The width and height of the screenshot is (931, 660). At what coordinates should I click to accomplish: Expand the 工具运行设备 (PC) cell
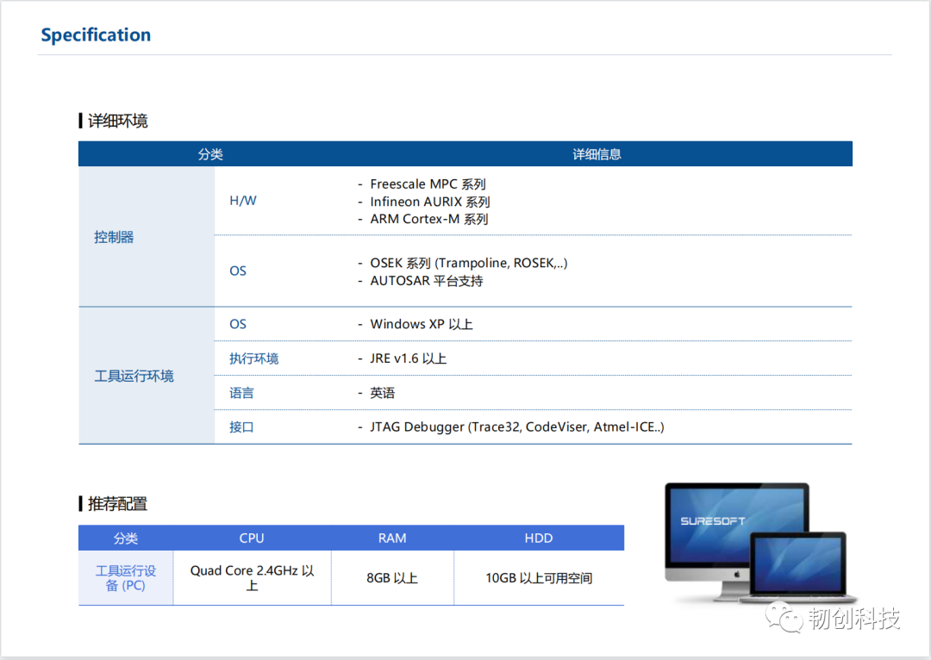pyautogui.click(x=125, y=577)
